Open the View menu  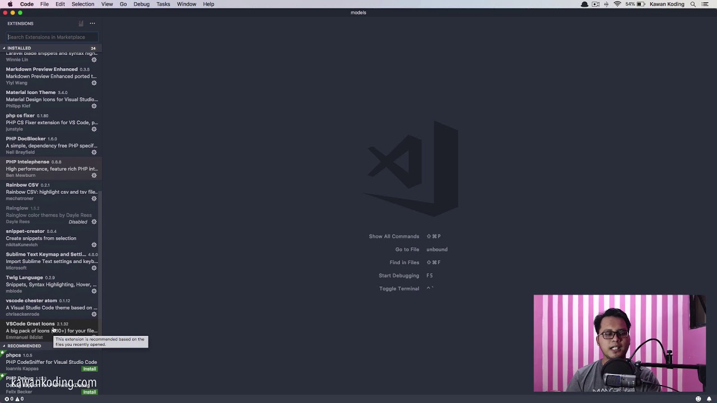tap(107, 4)
